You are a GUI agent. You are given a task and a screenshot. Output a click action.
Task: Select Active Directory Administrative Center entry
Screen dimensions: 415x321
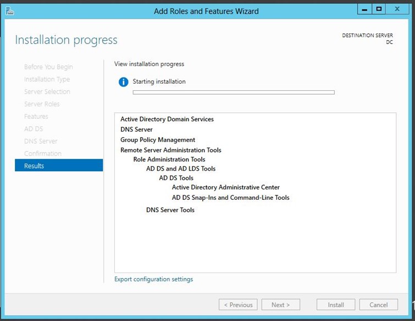(x=226, y=187)
